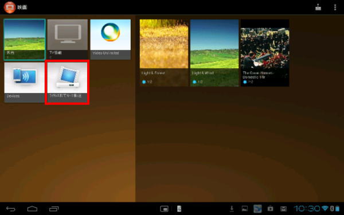Open the Devices tile
The width and height of the screenshot is (344, 215).
24,82
